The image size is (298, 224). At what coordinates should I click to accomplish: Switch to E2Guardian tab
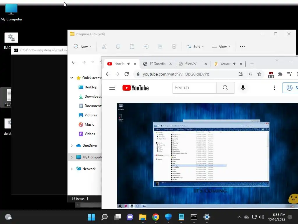point(158,64)
